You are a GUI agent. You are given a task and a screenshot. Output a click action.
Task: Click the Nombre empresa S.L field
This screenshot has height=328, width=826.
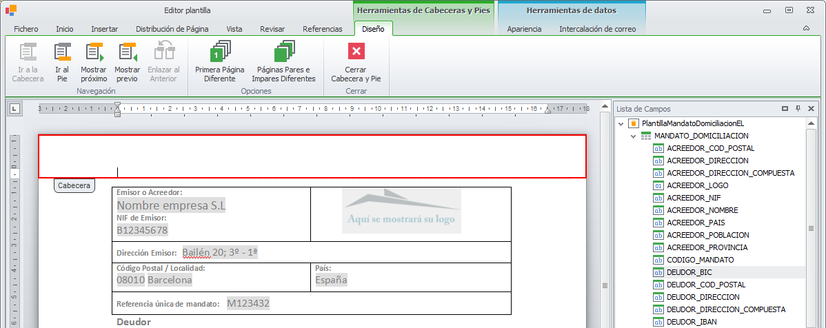click(171, 205)
